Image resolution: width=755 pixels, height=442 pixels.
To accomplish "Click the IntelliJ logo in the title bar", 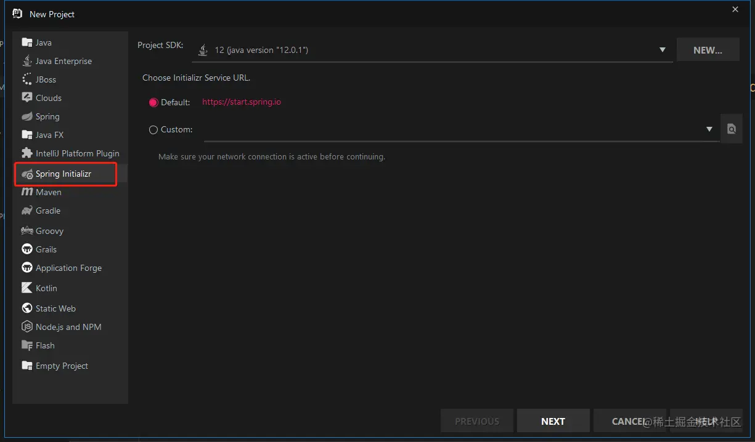I will pyautogui.click(x=17, y=14).
